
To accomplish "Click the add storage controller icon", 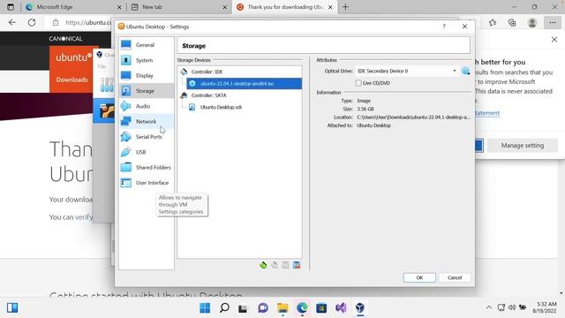I will 263,265.
